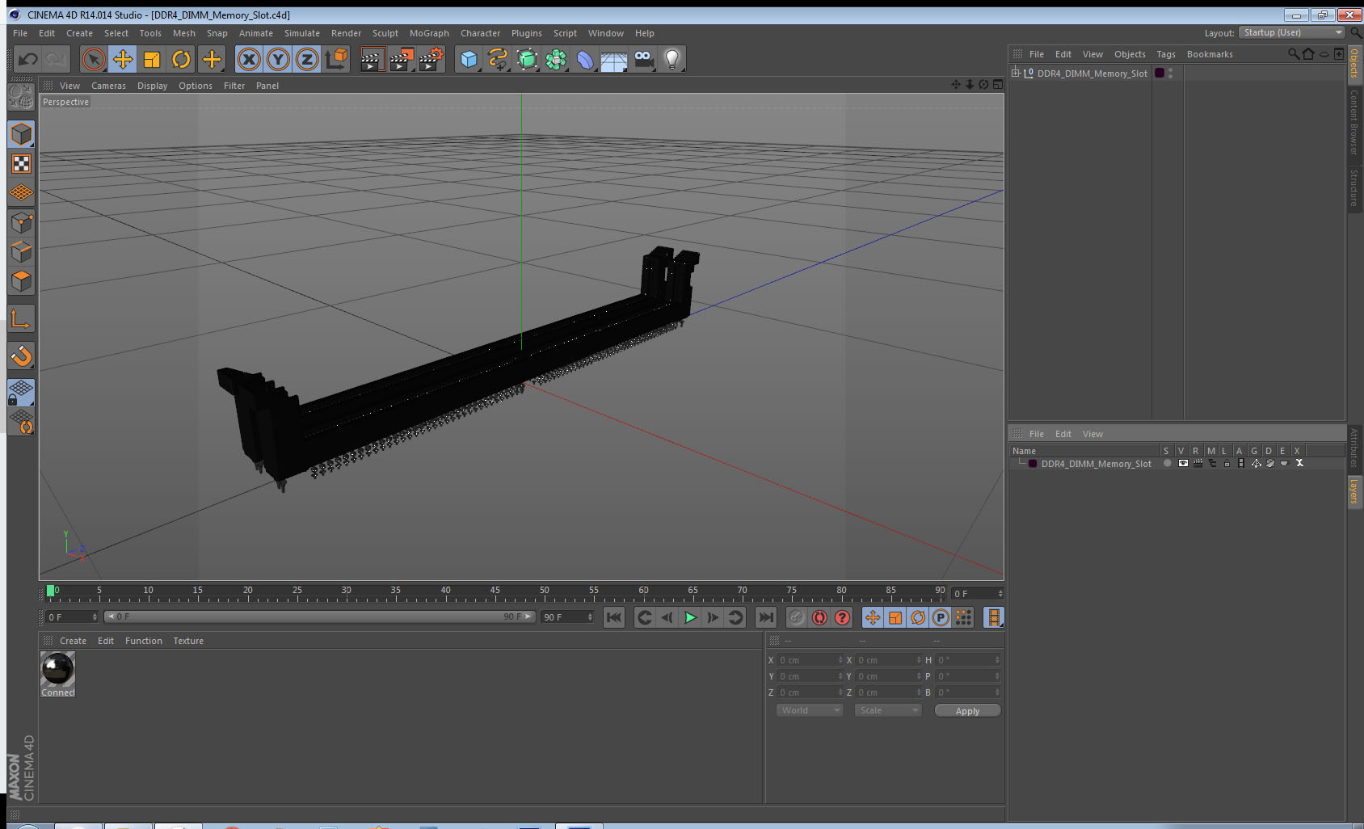Activate the Scale tool

point(152,59)
